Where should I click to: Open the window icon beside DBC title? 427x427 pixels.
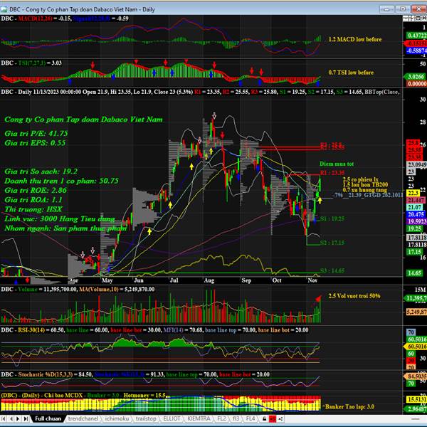pos(4,9)
